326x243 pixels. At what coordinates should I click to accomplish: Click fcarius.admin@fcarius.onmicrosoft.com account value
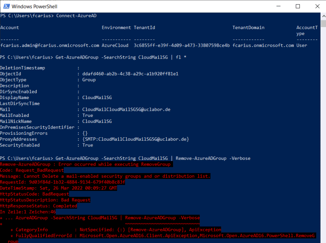pos(50,45)
